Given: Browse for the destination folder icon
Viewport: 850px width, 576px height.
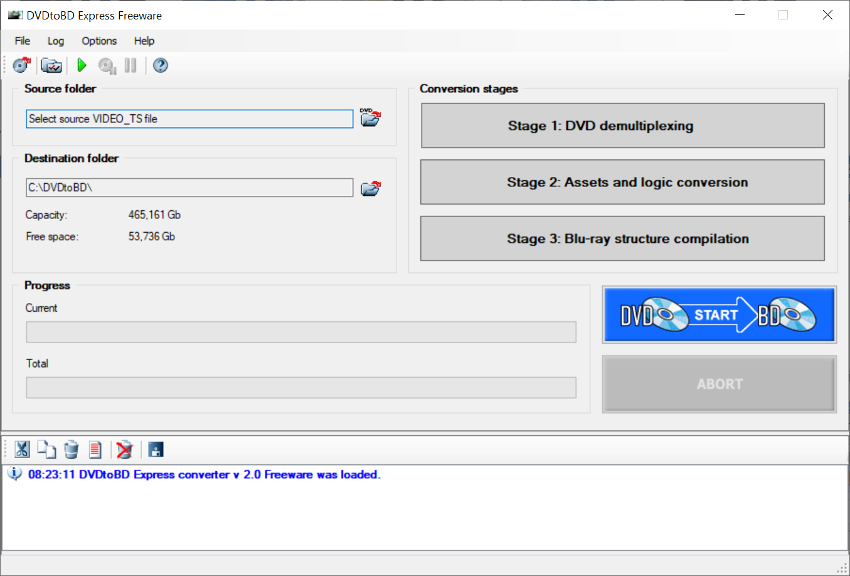Looking at the screenshot, I should (x=371, y=188).
